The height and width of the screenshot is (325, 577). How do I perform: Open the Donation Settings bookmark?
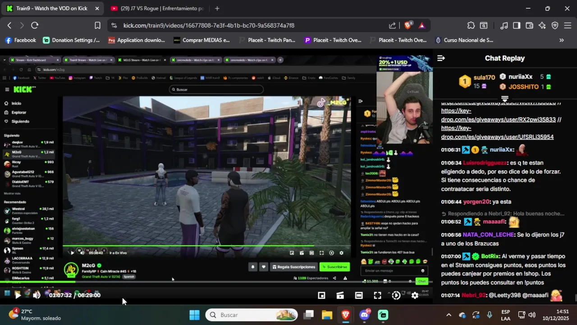point(71,40)
